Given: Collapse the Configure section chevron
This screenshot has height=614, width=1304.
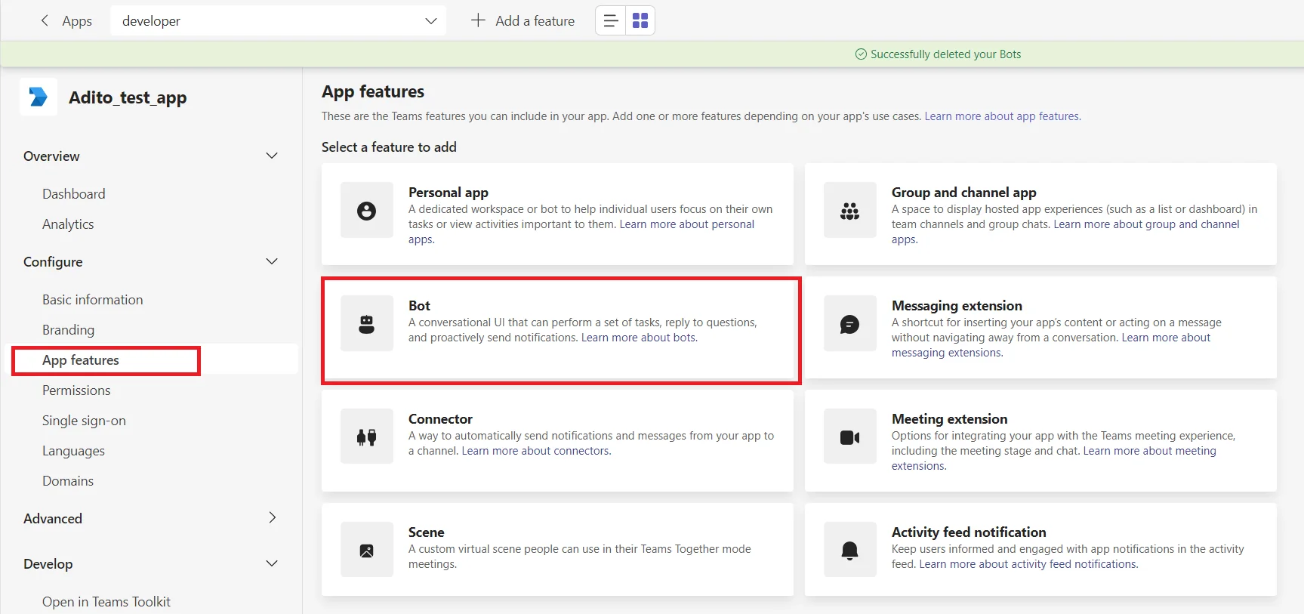Looking at the screenshot, I should [x=272, y=261].
